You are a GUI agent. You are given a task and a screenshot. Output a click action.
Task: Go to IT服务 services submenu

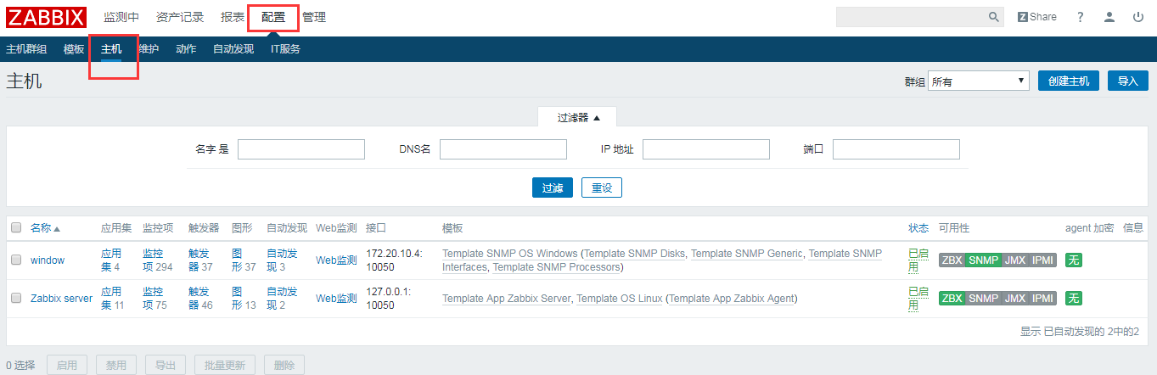pyautogui.click(x=285, y=49)
